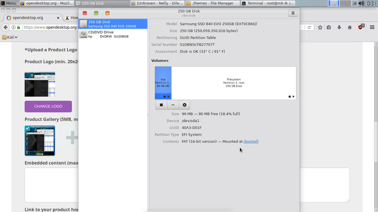Open the /boot/efi mount point link
This screenshot has width=378, height=212.
coord(251,141)
